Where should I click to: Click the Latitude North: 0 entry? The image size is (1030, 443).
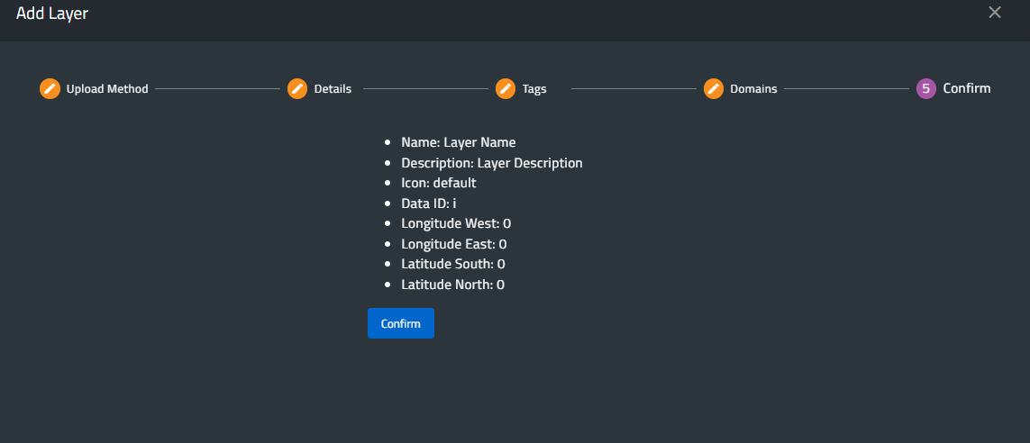click(452, 285)
